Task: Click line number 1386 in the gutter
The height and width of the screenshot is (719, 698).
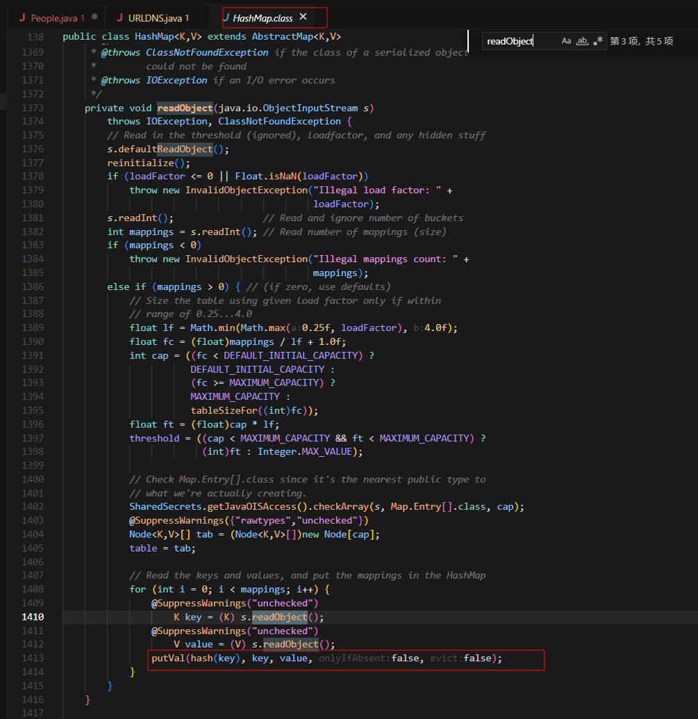Action: (x=32, y=286)
